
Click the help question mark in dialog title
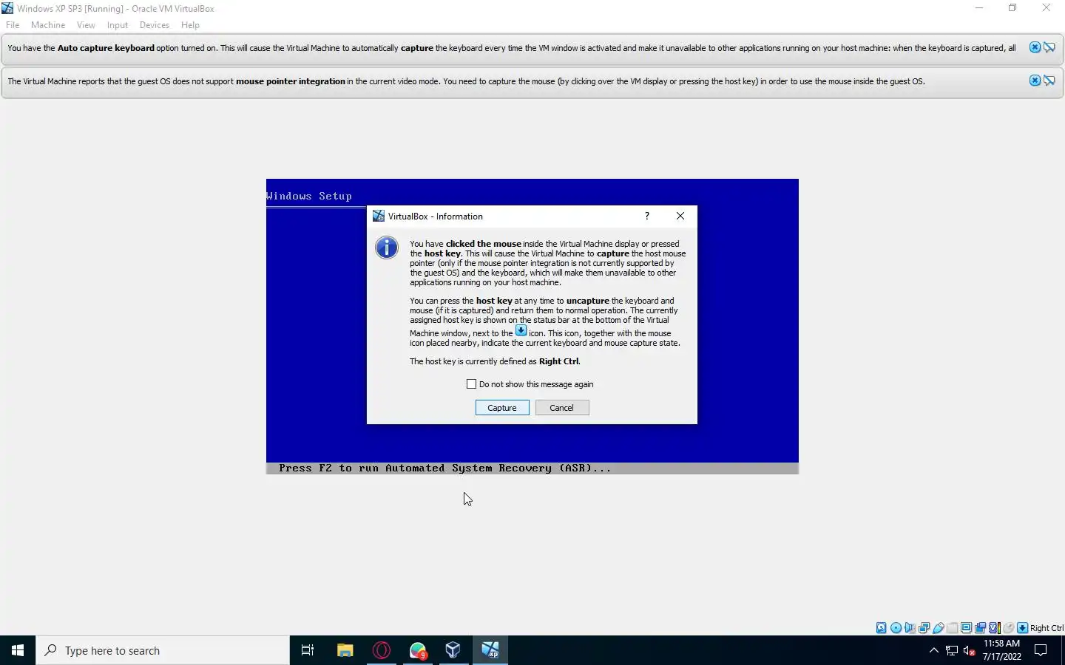(x=647, y=216)
